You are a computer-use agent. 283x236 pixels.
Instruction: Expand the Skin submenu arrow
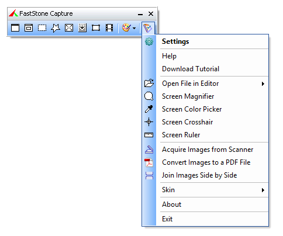(x=263, y=190)
